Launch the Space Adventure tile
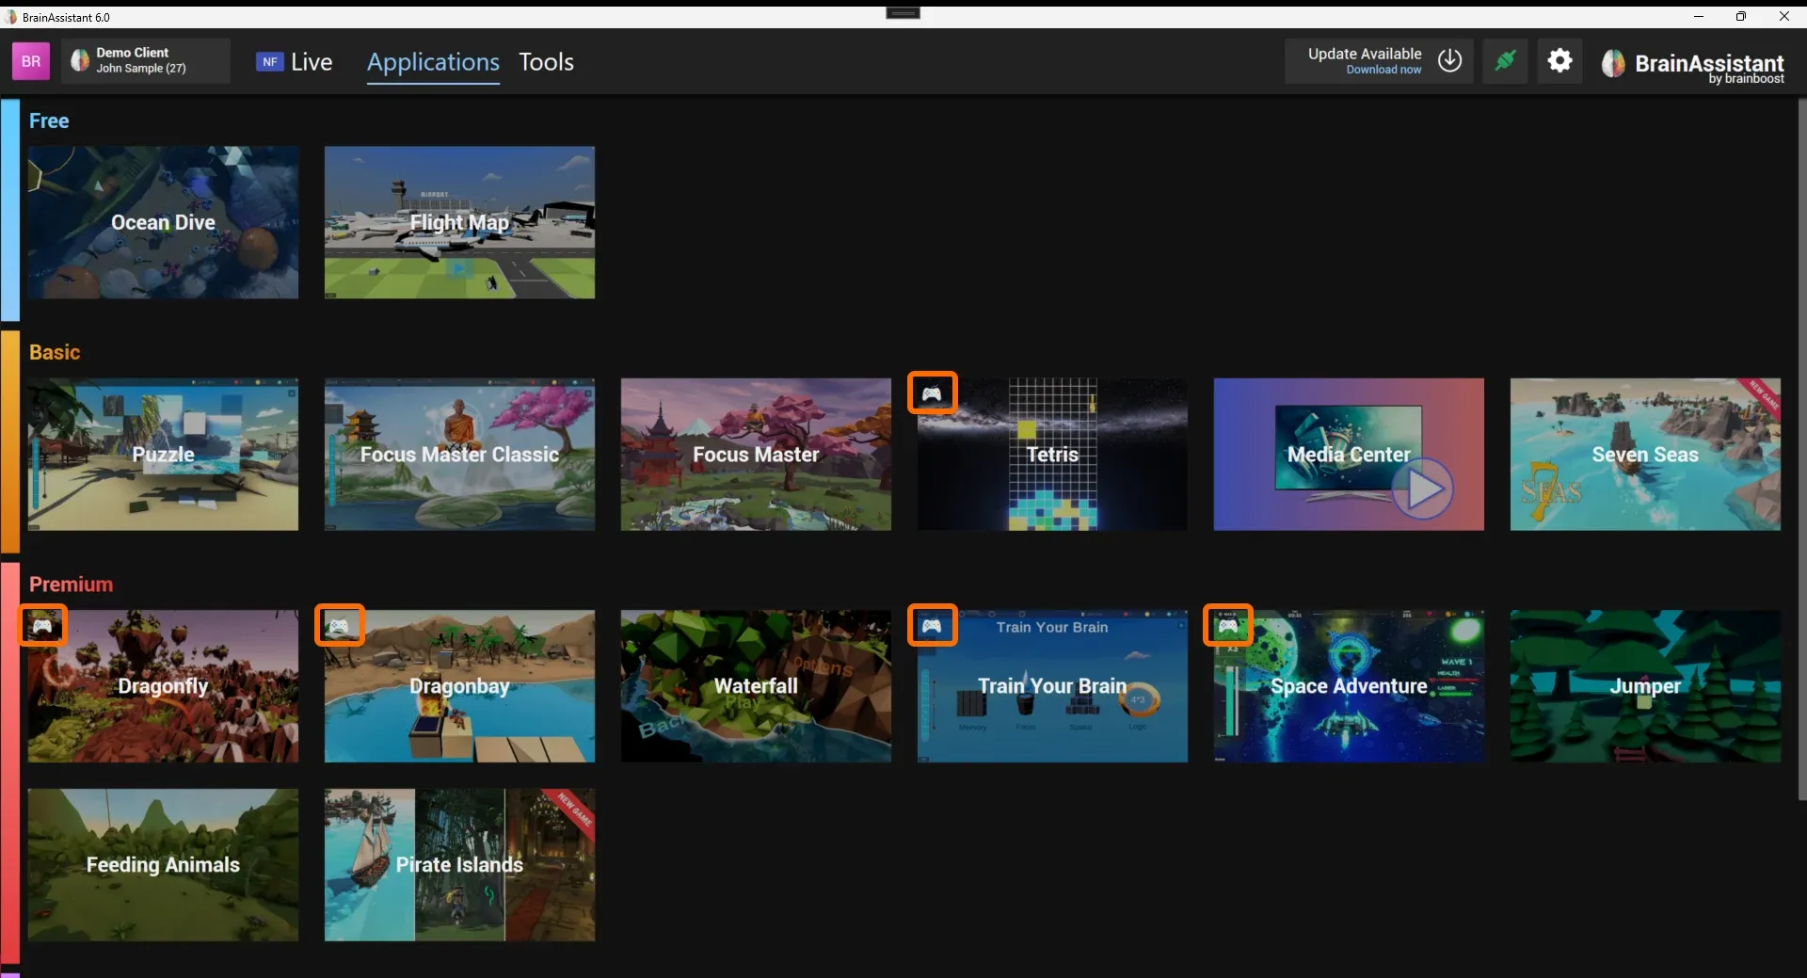This screenshot has height=978, width=1807. click(x=1349, y=686)
